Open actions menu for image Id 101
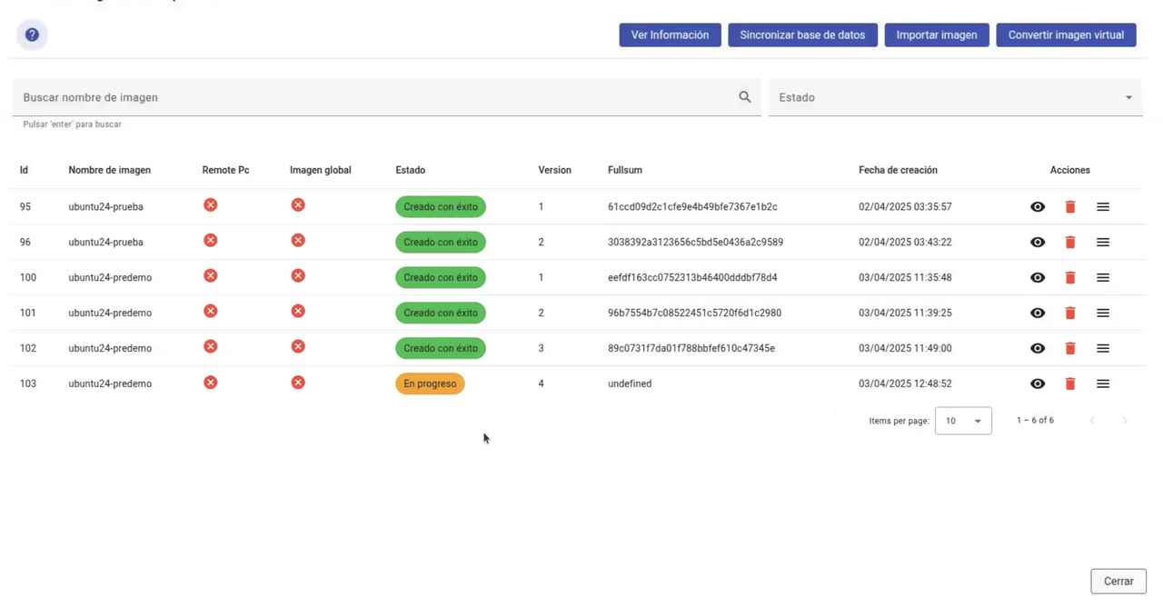 pos(1103,313)
